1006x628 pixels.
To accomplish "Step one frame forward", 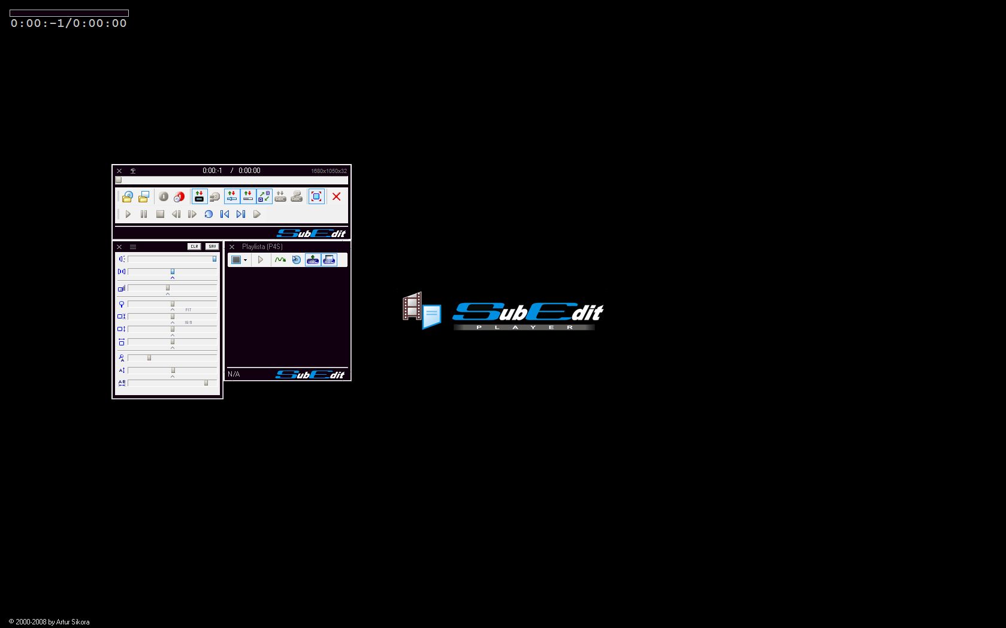I will [x=192, y=214].
